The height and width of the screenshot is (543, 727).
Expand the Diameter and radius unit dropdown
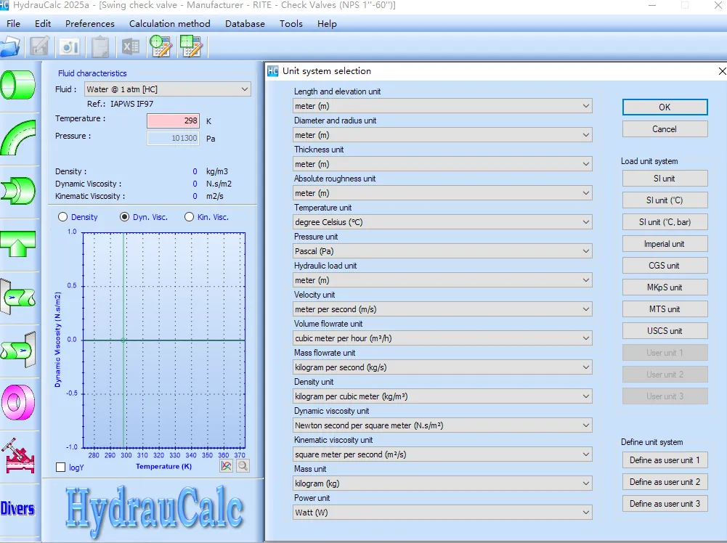click(x=442, y=135)
